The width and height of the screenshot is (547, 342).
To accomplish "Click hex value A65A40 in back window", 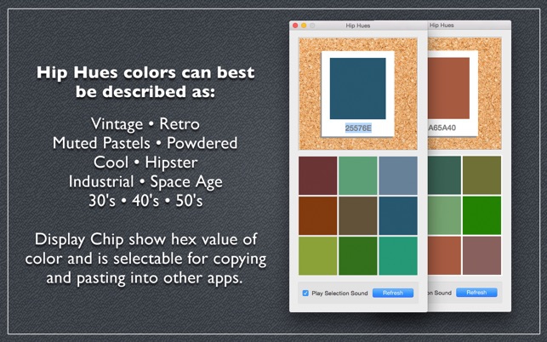I will click(x=442, y=128).
